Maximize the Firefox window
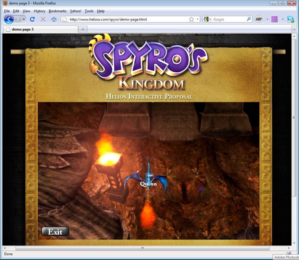 pos(283,3)
